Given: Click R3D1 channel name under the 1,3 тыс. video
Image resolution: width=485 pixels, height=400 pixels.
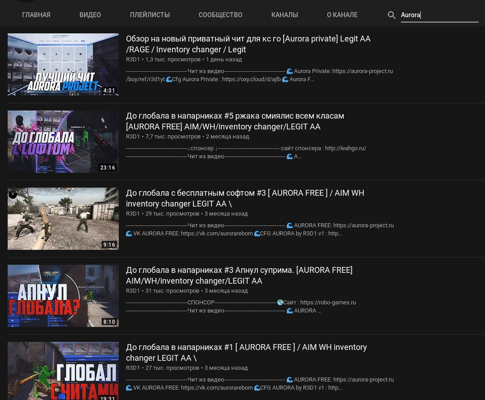Looking at the screenshot, I should click(133, 60).
